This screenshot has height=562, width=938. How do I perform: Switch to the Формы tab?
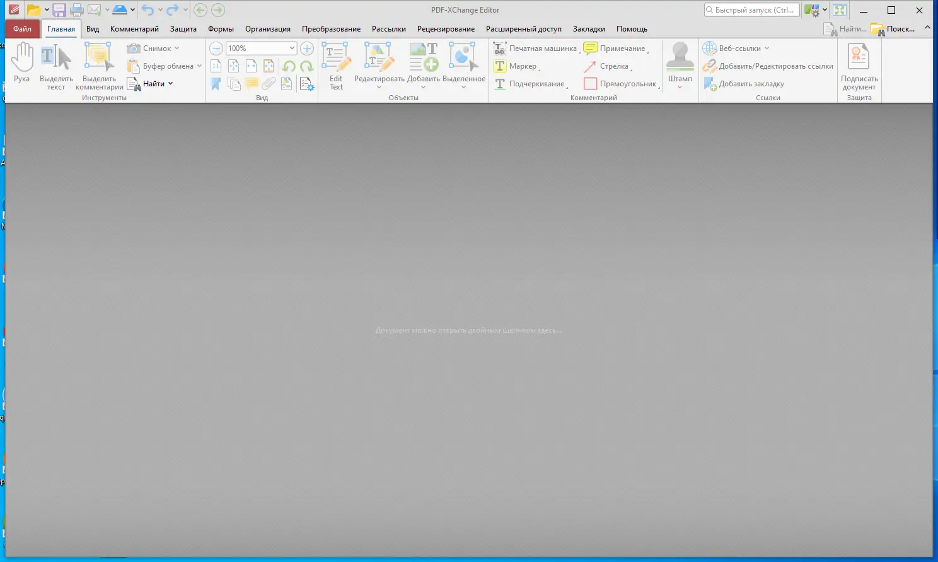tap(221, 29)
